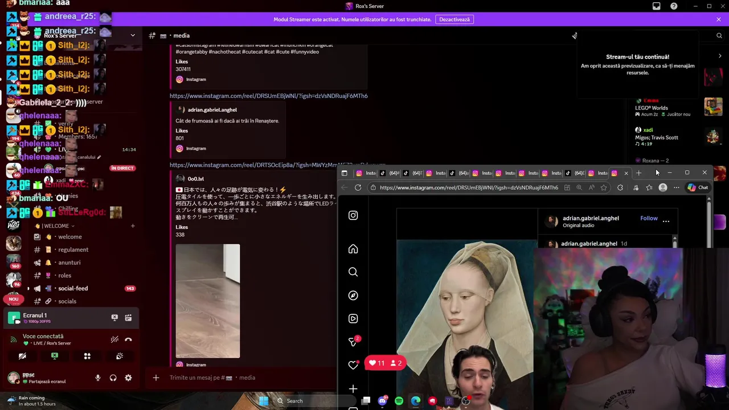Viewport: 729px width, 410px height.
Task: Open Instagram Search in the sidebar
Action: coord(353,272)
